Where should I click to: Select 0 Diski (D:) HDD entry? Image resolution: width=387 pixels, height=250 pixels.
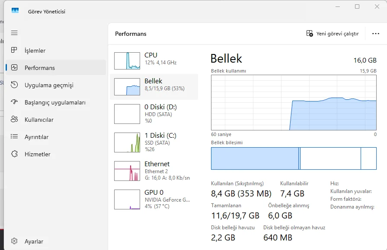tap(154, 114)
